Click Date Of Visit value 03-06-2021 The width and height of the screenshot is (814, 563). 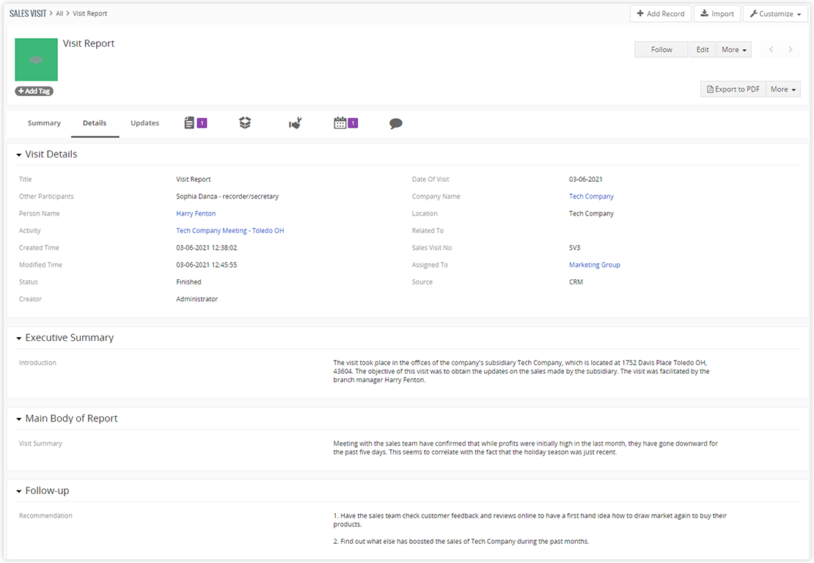pos(586,179)
